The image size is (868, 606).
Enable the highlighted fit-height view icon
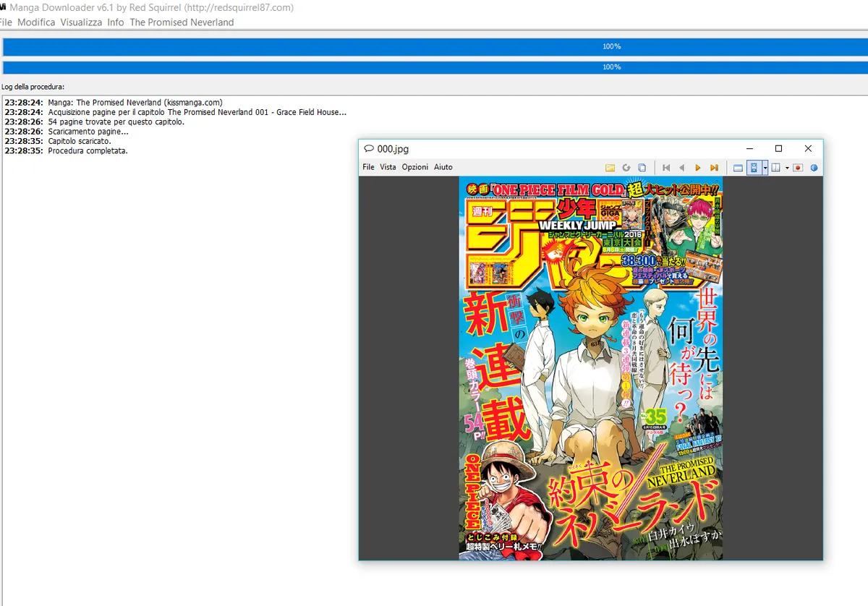pos(754,167)
